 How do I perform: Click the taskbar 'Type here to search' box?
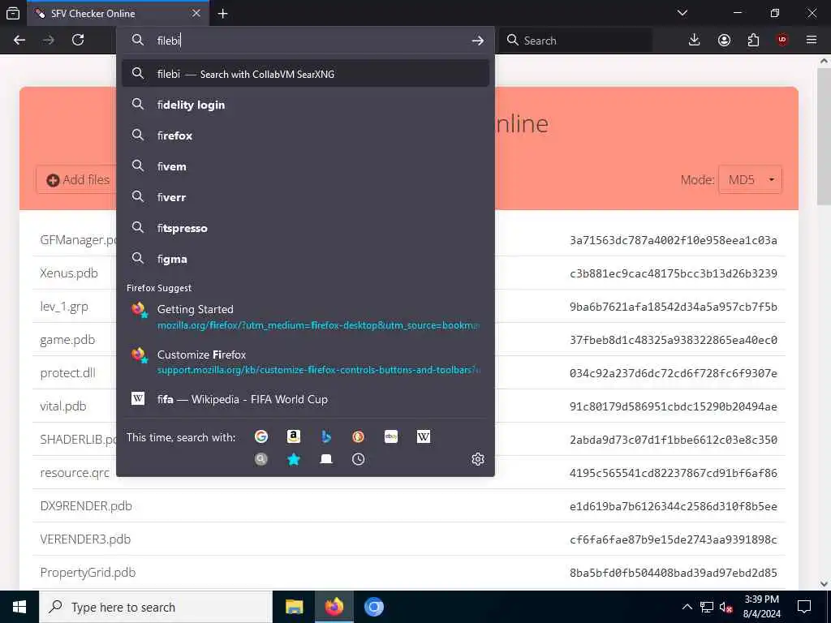(x=156, y=607)
